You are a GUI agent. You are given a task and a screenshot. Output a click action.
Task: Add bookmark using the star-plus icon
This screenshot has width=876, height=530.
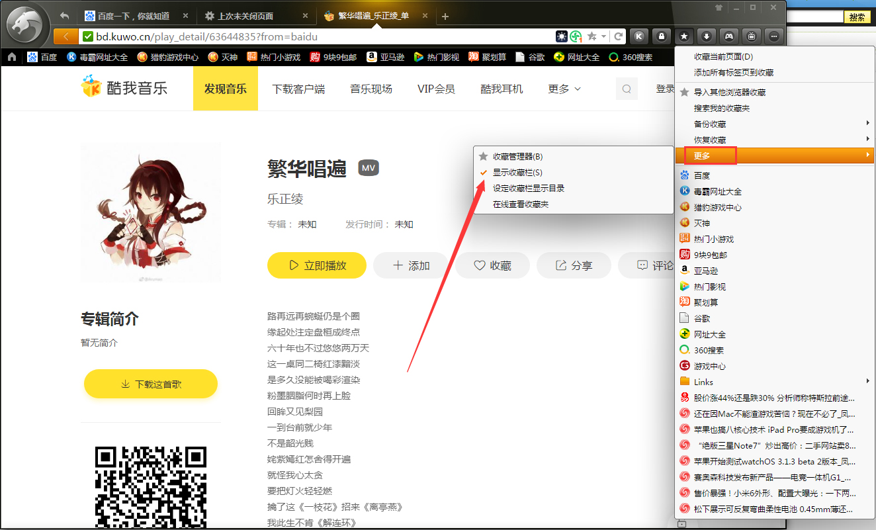click(591, 36)
